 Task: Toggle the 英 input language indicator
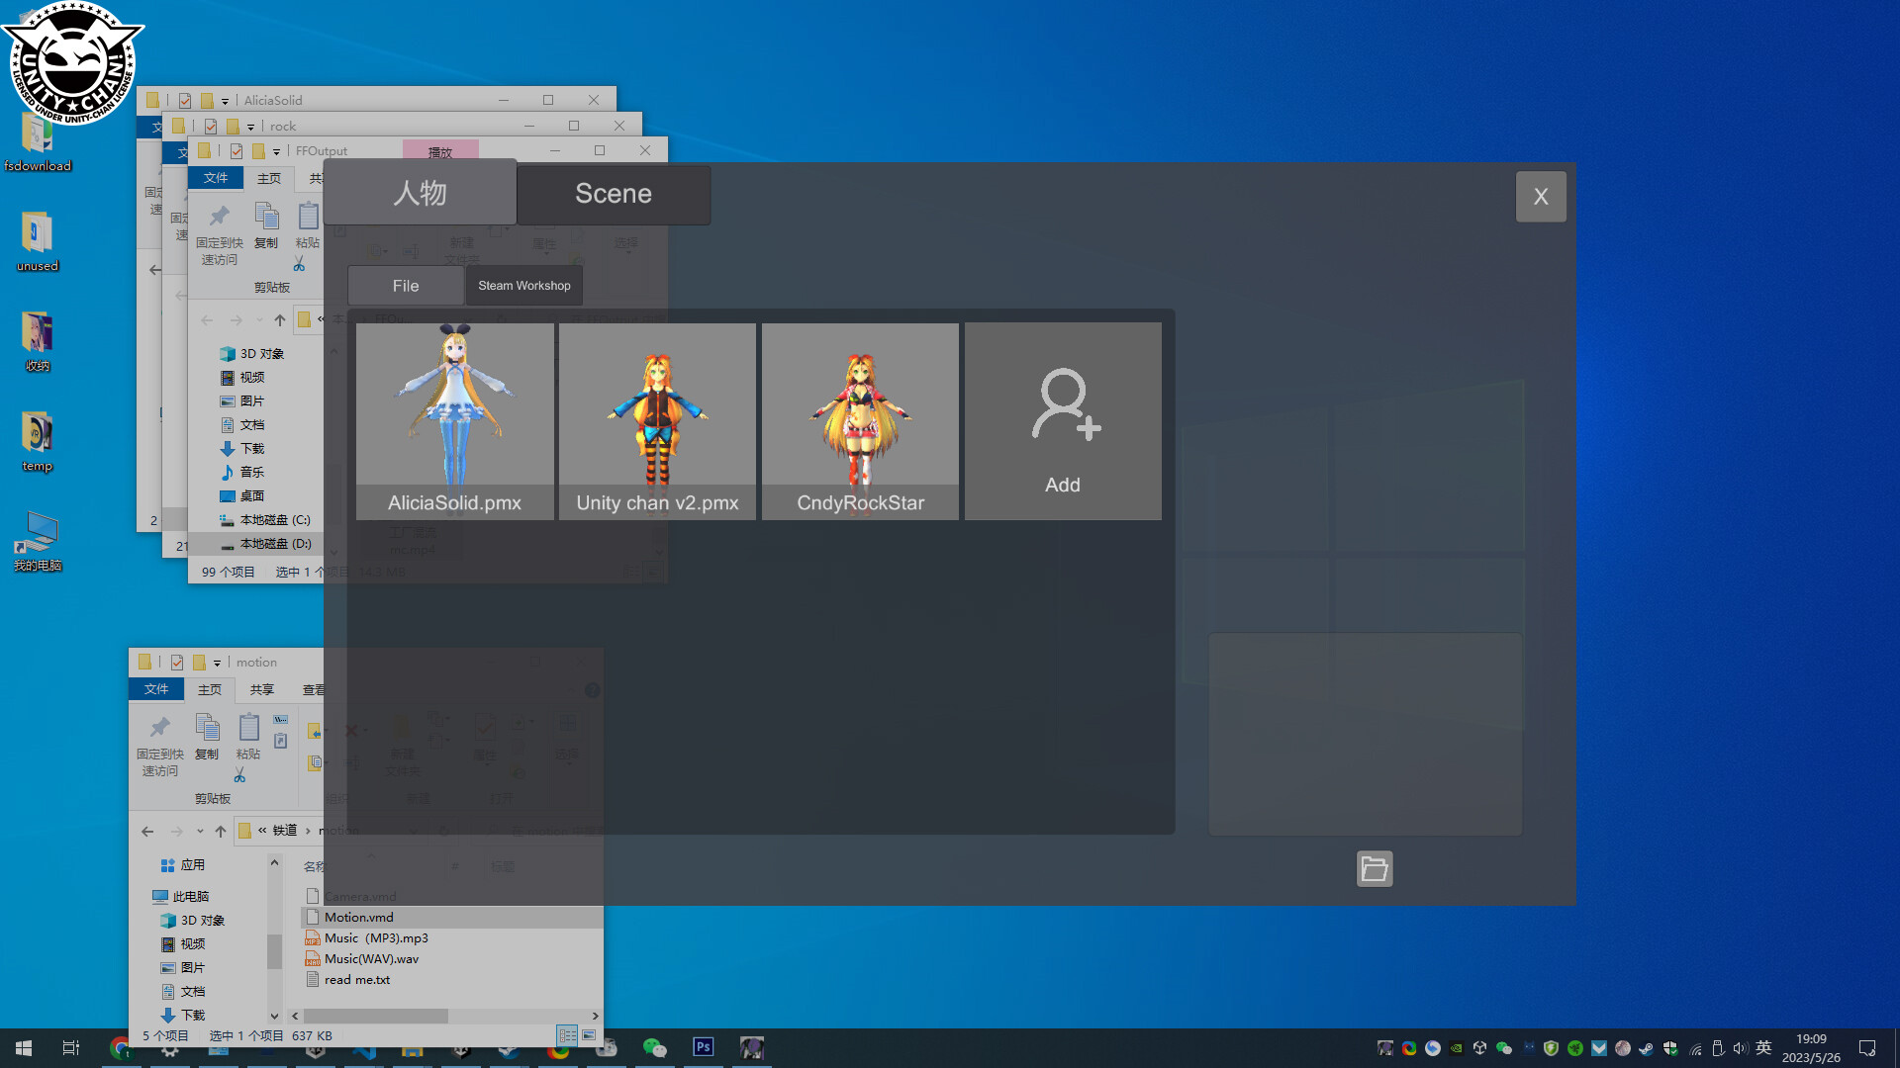click(1764, 1048)
